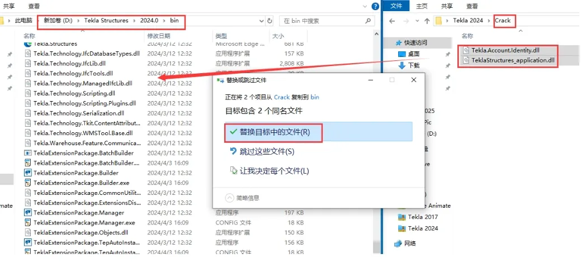Click the green checkmark icon in dialog
Screen dimensions: 586x263
click(x=233, y=132)
